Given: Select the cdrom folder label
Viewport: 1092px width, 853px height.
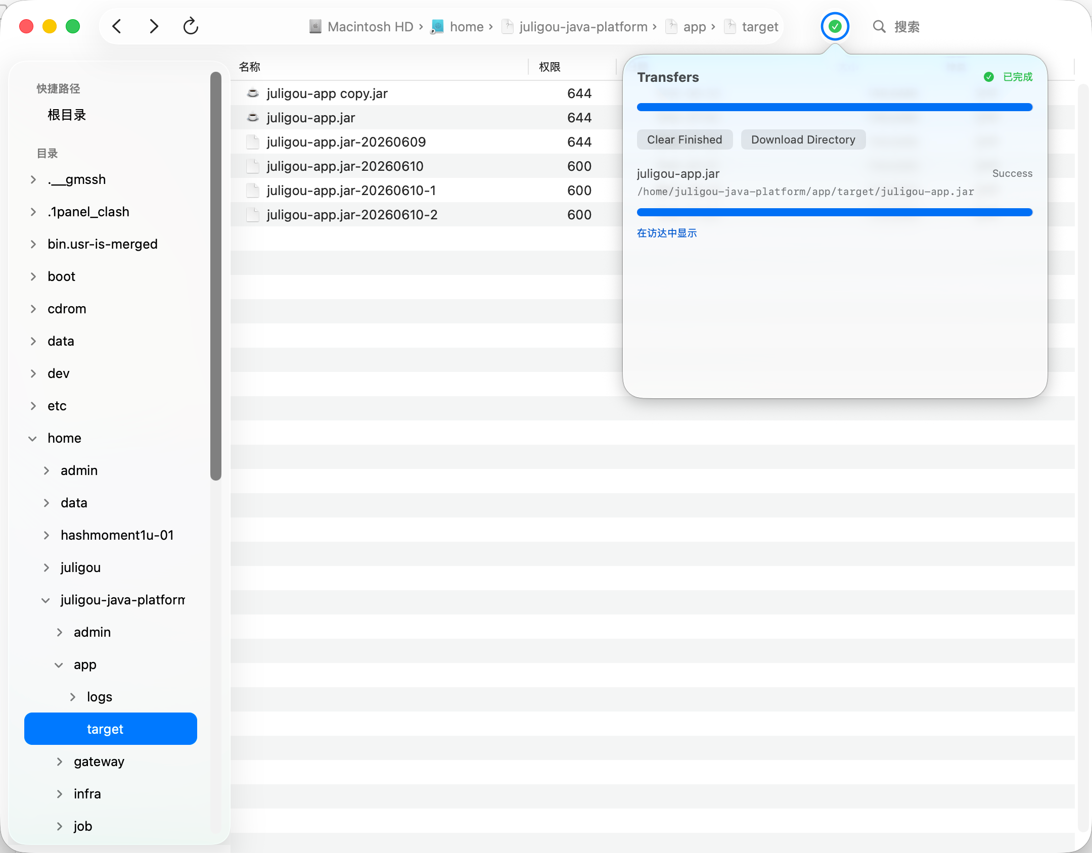Looking at the screenshot, I should (x=67, y=309).
